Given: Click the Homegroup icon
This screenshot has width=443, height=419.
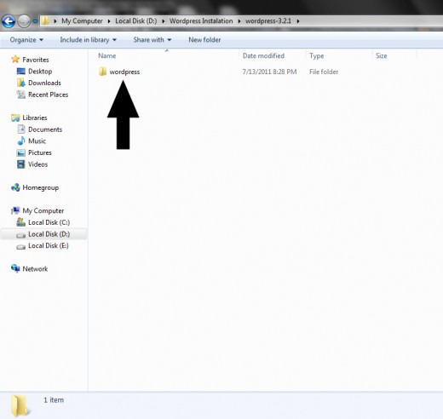Looking at the screenshot, I should (x=15, y=187).
